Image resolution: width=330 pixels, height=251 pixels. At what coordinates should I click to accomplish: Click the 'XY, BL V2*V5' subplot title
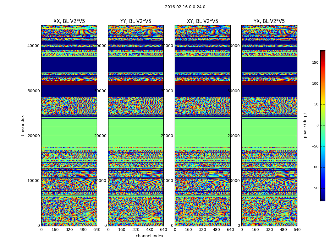202,21
